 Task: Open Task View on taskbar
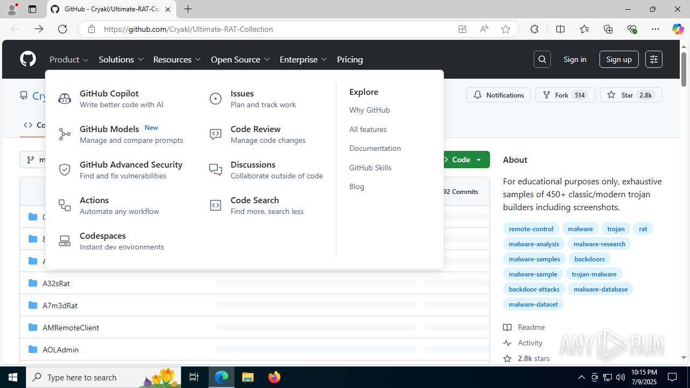click(195, 377)
